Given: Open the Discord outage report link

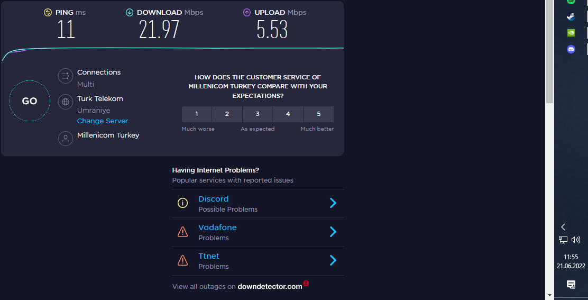Looking at the screenshot, I should [x=214, y=199].
